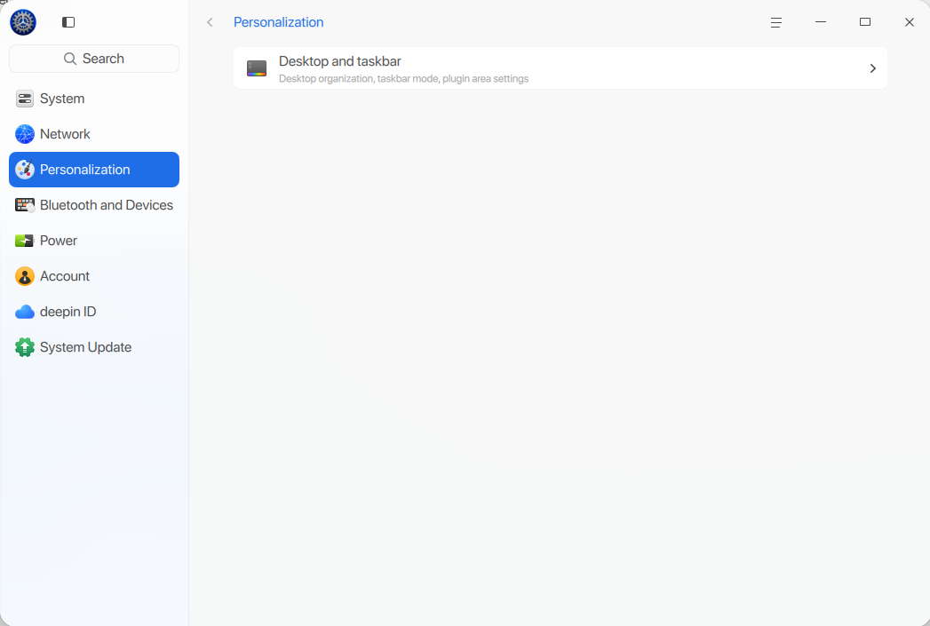Click the Bluetooth and Devices keyboard icon

pos(24,206)
